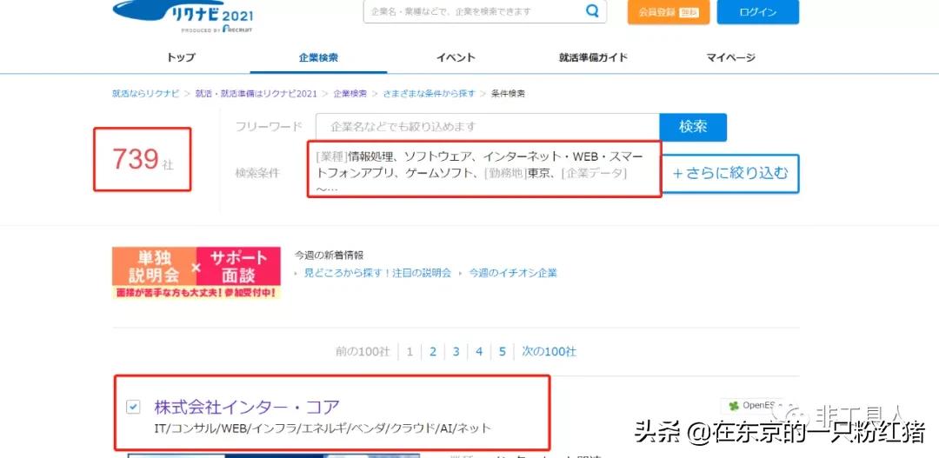Open the 単独説明会×サポート面談 banner
The width and height of the screenshot is (939, 458).
[x=196, y=272]
